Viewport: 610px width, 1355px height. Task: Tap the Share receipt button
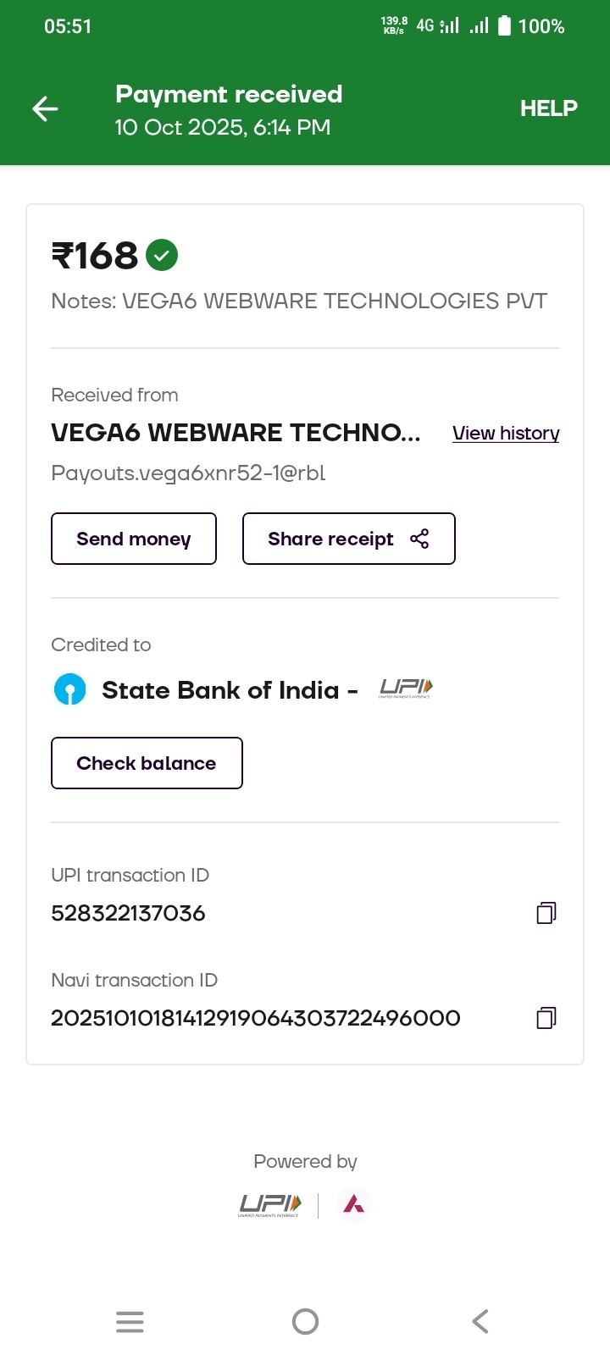tap(348, 539)
